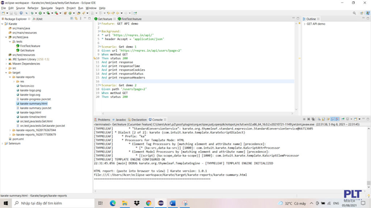Click the Debug bug icon in toolbar
Image resolution: width=371 pixels, height=208 pixels.
click(32, 13)
